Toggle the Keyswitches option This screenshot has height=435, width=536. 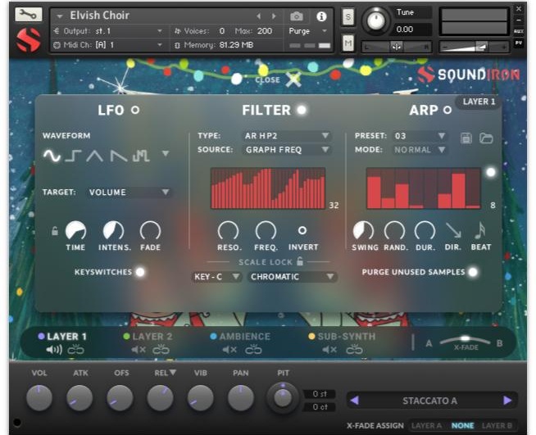pyautogui.click(x=140, y=272)
